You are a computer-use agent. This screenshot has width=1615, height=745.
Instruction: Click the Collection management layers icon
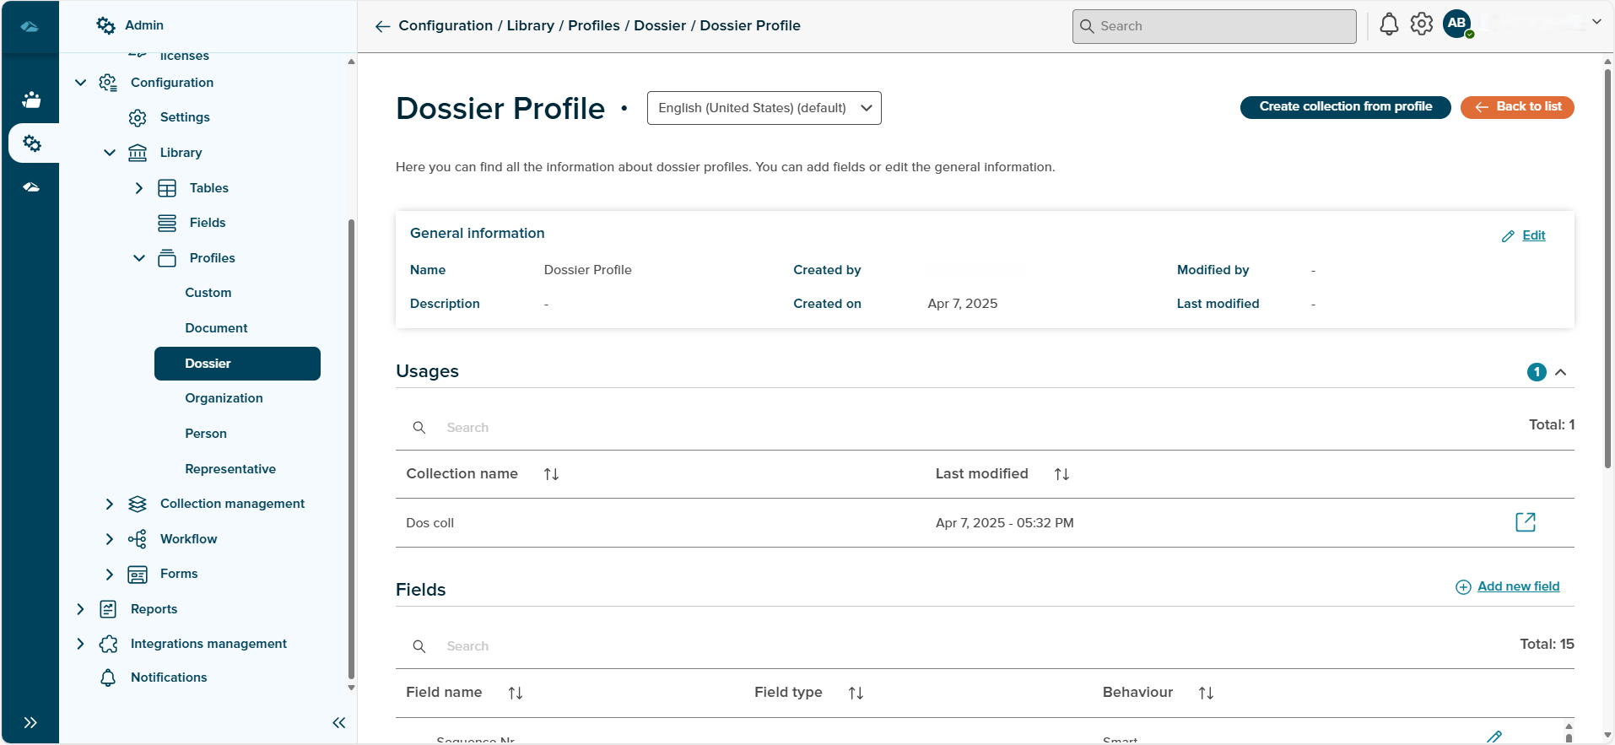pos(138,504)
